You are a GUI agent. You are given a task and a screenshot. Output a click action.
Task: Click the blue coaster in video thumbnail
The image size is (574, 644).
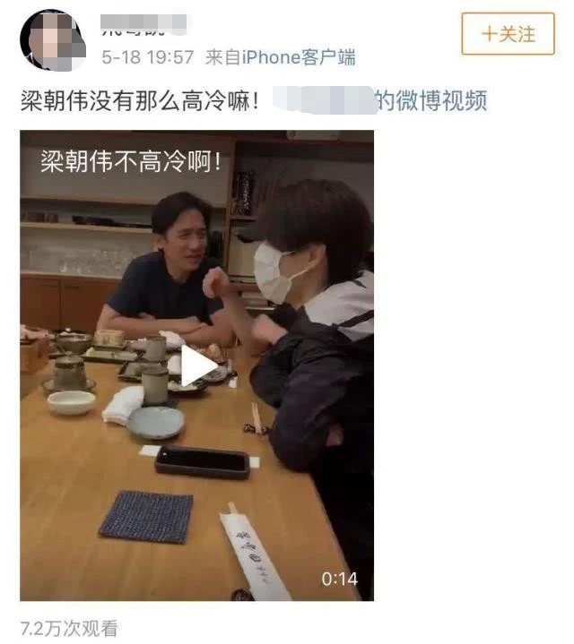point(146,517)
